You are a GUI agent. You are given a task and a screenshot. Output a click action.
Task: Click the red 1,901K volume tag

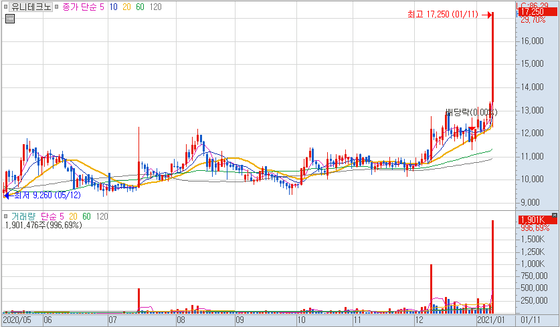537,220
